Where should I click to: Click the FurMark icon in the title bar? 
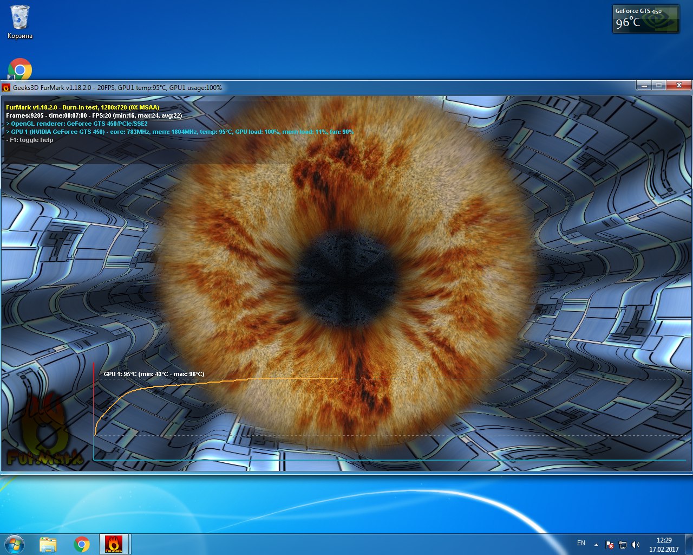point(6,88)
